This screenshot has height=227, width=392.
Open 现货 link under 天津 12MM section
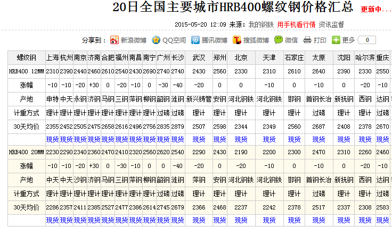(269, 139)
